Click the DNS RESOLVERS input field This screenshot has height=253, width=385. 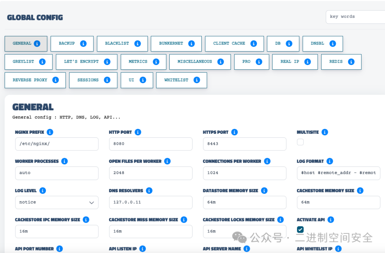150,202
